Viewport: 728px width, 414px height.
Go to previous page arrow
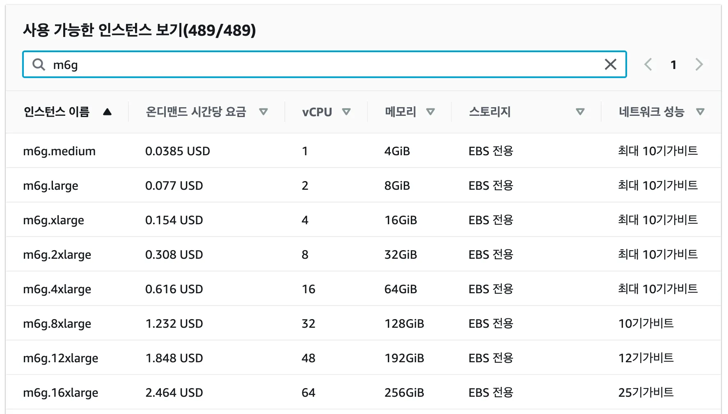coord(648,64)
